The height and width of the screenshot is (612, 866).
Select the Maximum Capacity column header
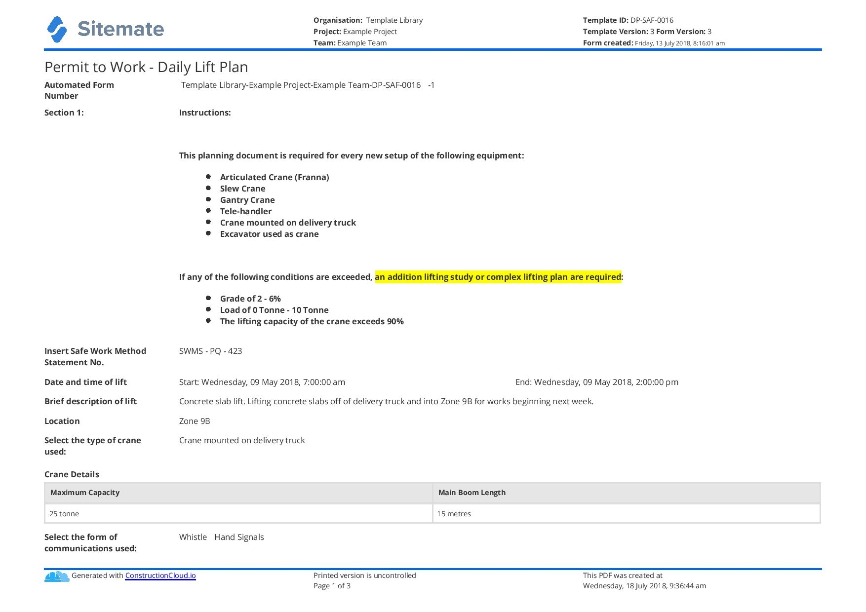click(85, 493)
